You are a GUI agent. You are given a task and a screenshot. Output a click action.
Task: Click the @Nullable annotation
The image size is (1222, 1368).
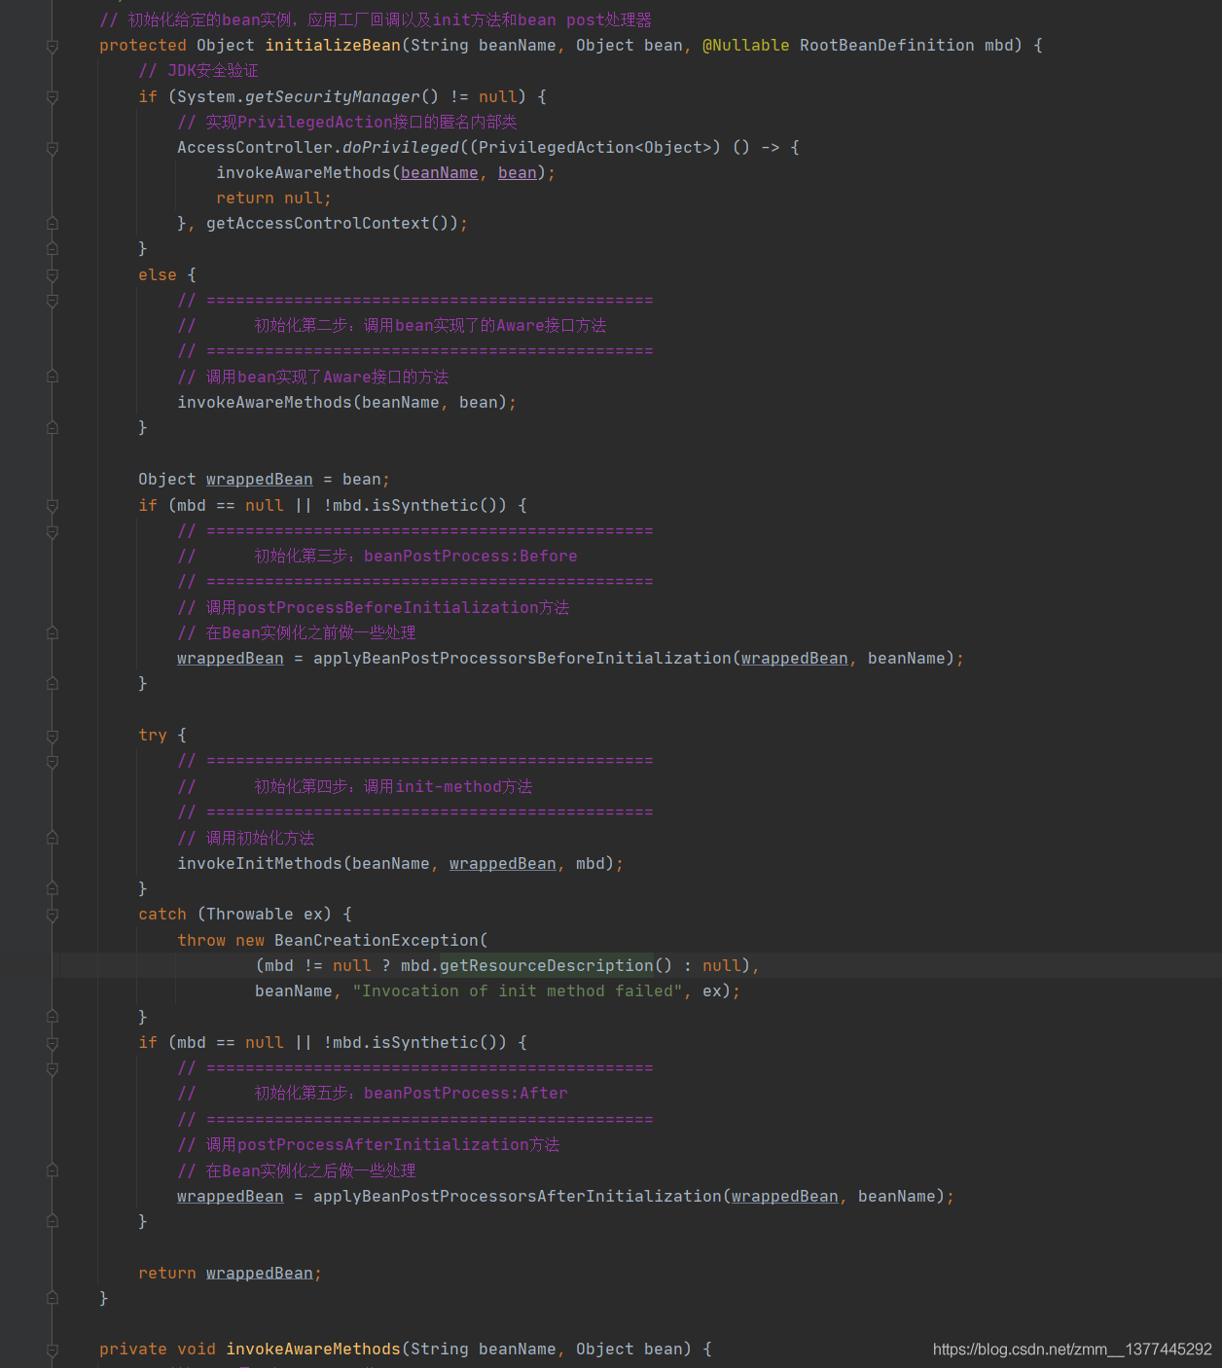pyautogui.click(x=746, y=45)
